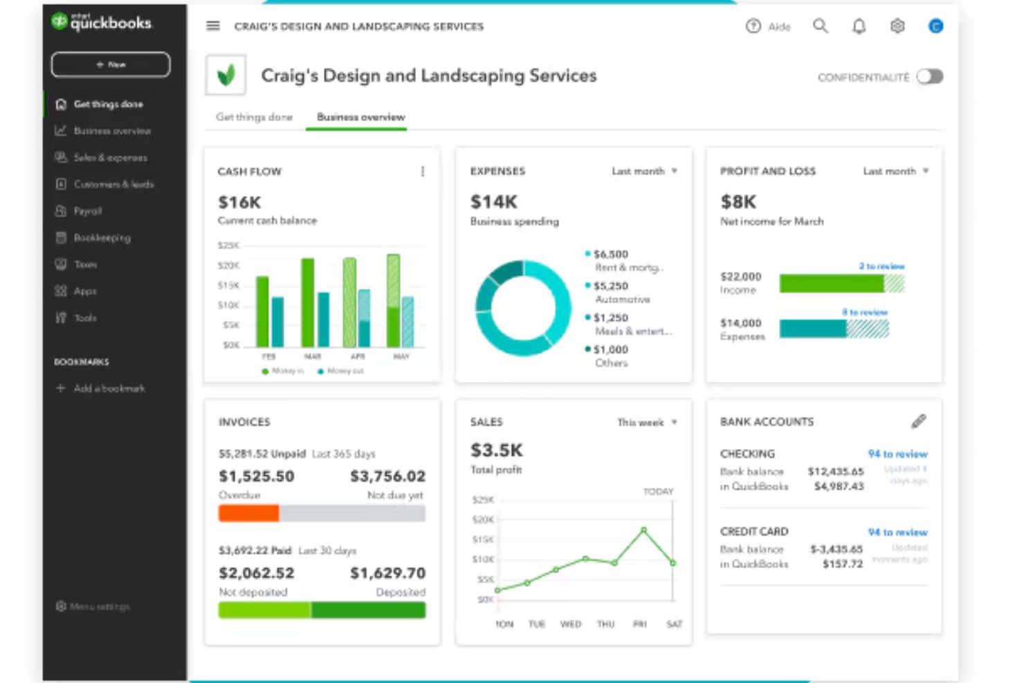The image size is (1024, 683).
Task: Switch to Get things done tab
Action: [x=254, y=117]
